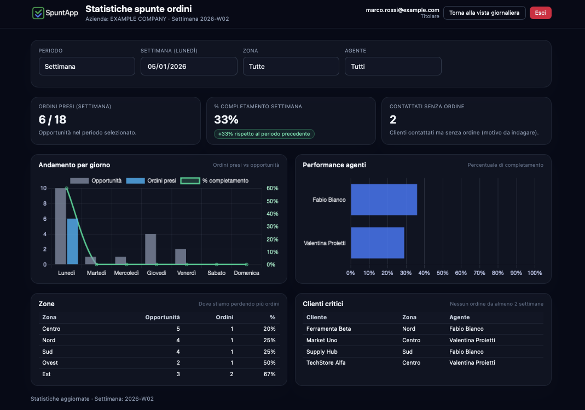Click the Cliente column header
Image resolution: width=585 pixels, height=410 pixels.
point(316,317)
